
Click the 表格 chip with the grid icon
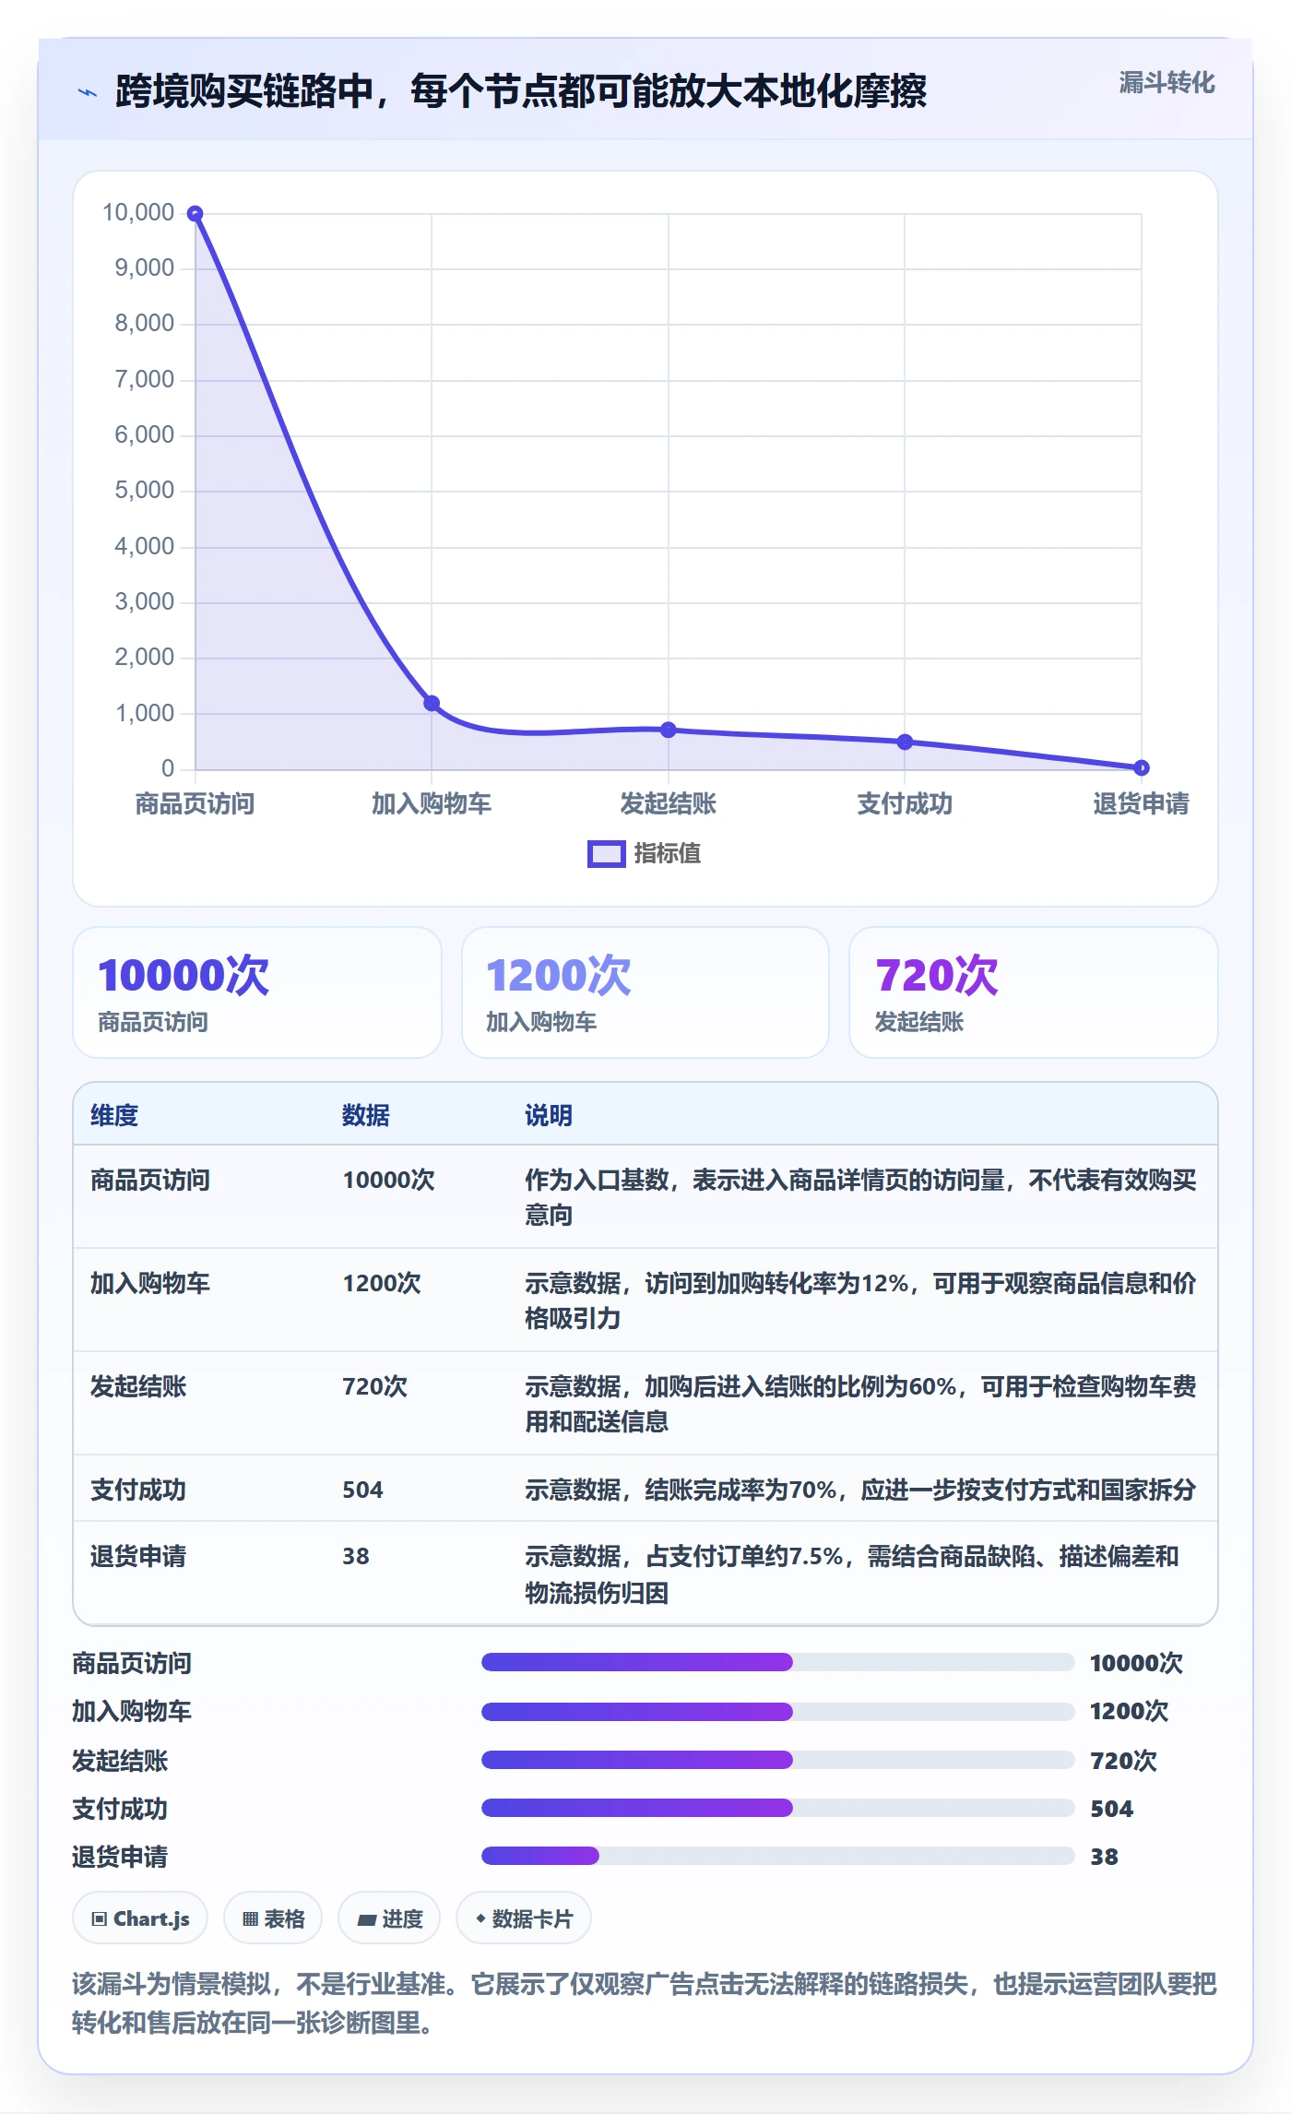(x=273, y=1918)
